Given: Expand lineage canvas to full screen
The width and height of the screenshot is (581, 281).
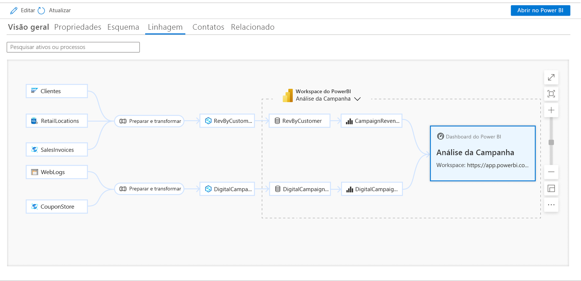Looking at the screenshot, I should tap(551, 78).
